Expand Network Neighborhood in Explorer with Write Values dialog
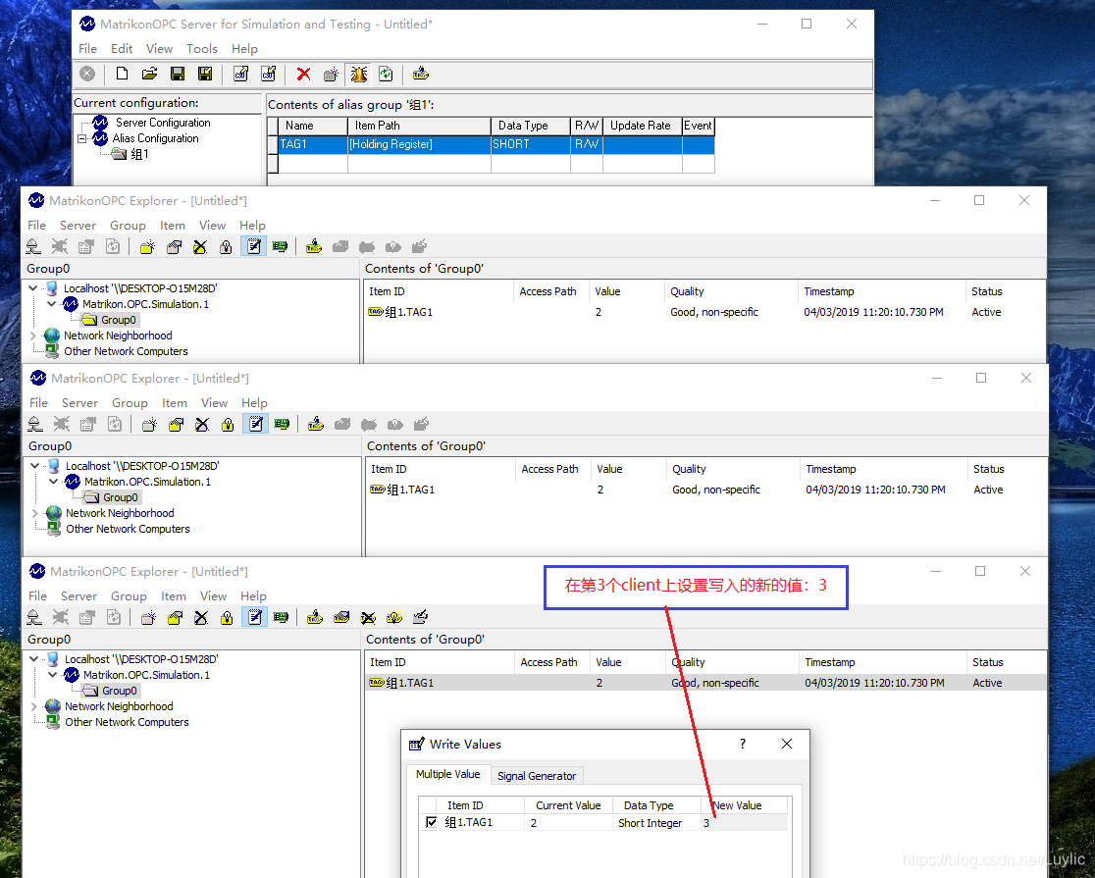1095x878 pixels. pos(33,706)
